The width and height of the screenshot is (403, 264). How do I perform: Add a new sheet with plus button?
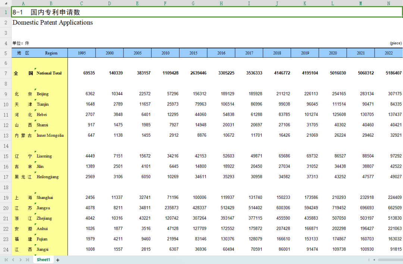coord(58,260)
